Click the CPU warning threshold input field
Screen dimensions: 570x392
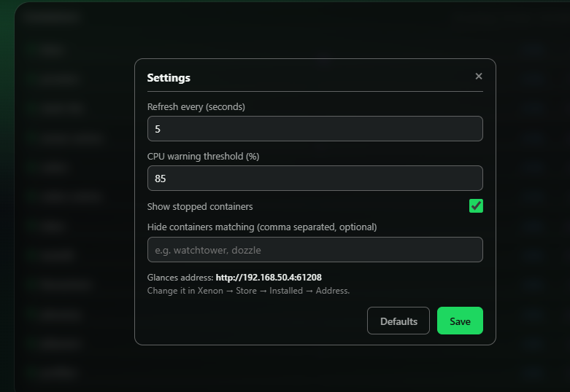pos(315,179)
